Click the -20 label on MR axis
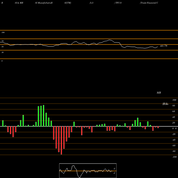 pyautogui.click(x=174, y=134)
